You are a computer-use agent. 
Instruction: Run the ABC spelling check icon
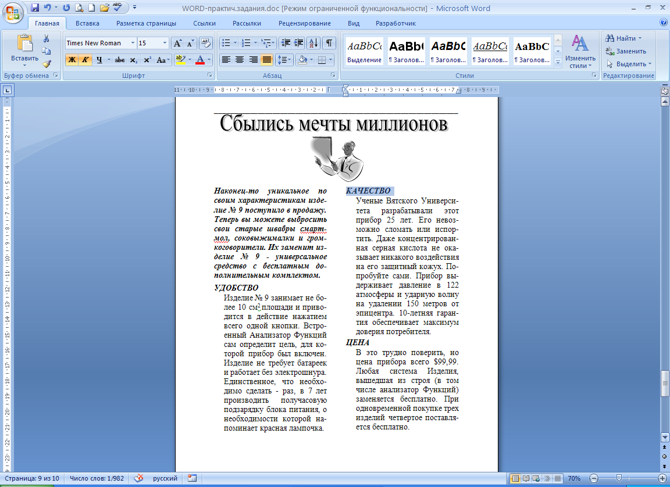click(117, 7)
